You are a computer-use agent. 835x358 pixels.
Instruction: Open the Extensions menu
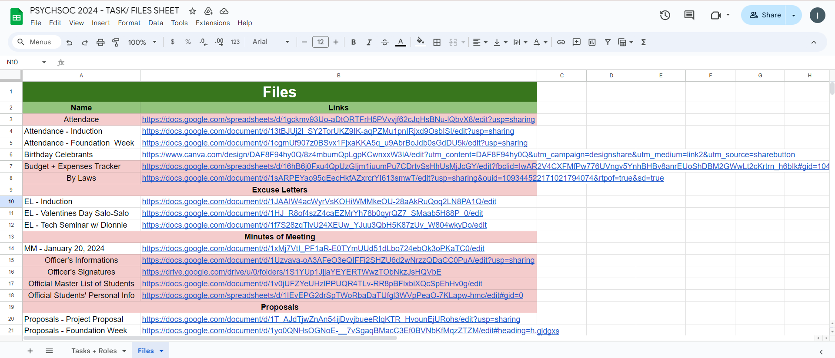213,23
